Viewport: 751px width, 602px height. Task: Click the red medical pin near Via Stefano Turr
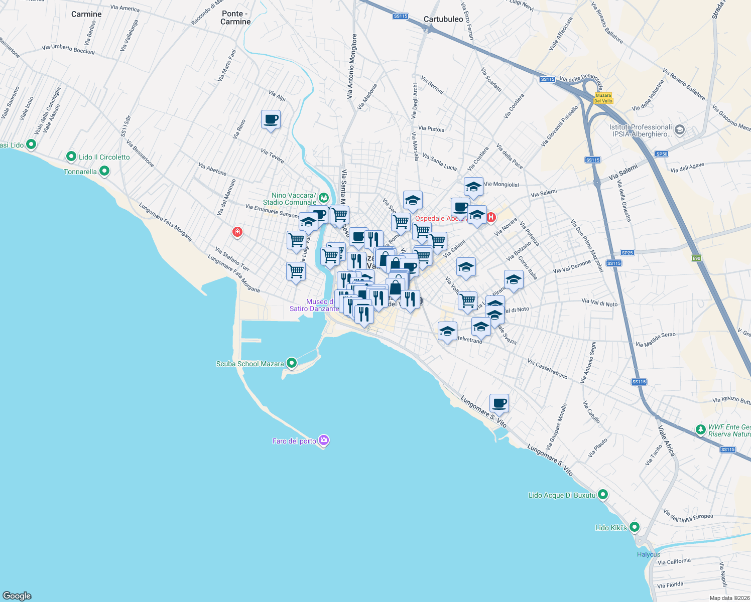click(237, 232)
